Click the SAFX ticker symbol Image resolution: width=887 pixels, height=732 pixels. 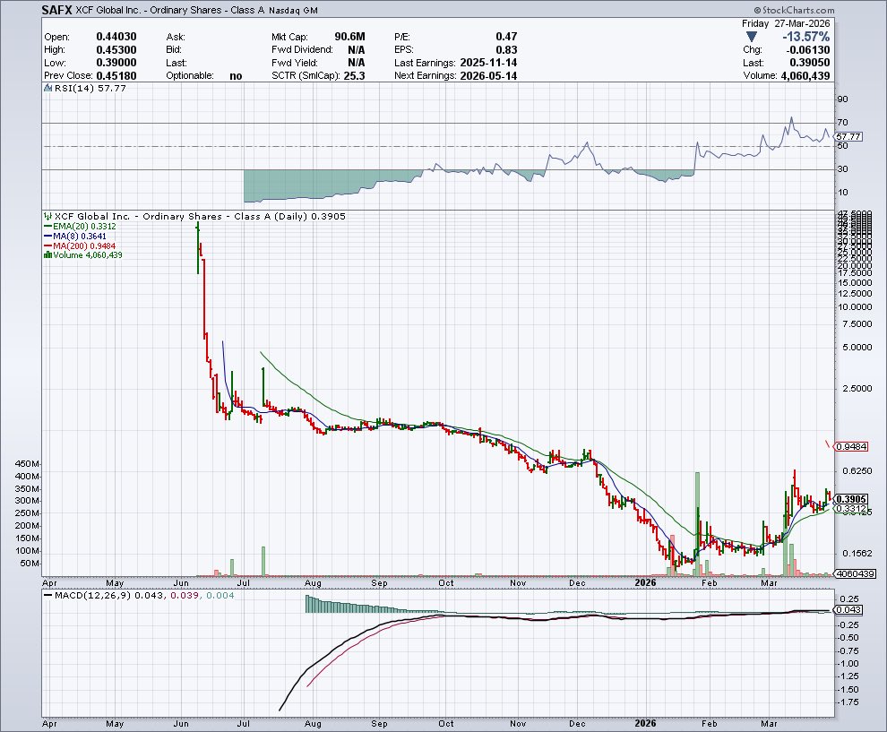[56, 10]
